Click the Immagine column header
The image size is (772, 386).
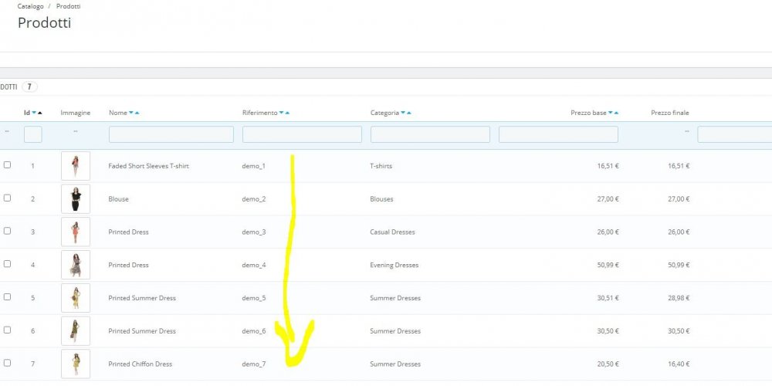[76, 113]
